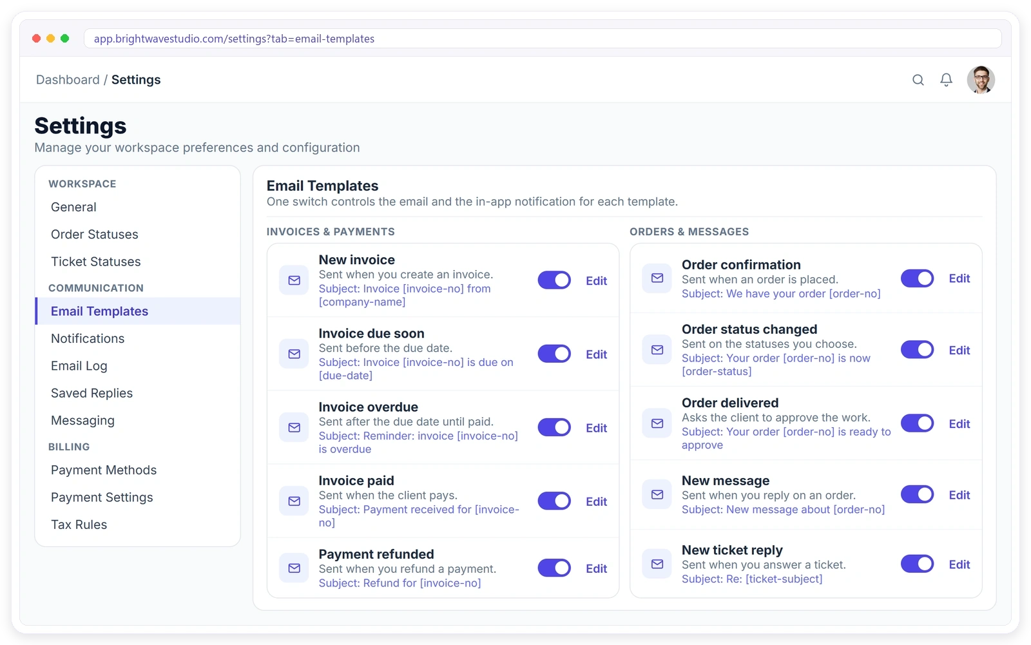Edit the Order delivered template
The image size is (1031, 645).
coord(959,424)
